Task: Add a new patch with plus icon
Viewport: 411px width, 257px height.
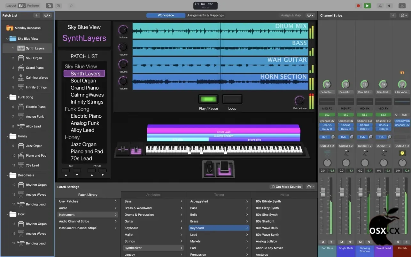Action: (x=37, y=15)
